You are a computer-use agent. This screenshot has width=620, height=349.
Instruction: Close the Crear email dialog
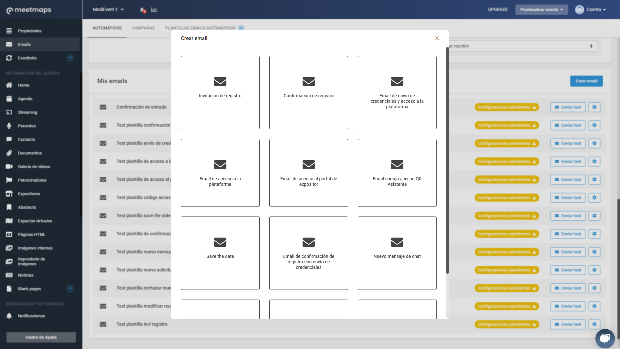(x=437, y=38)
